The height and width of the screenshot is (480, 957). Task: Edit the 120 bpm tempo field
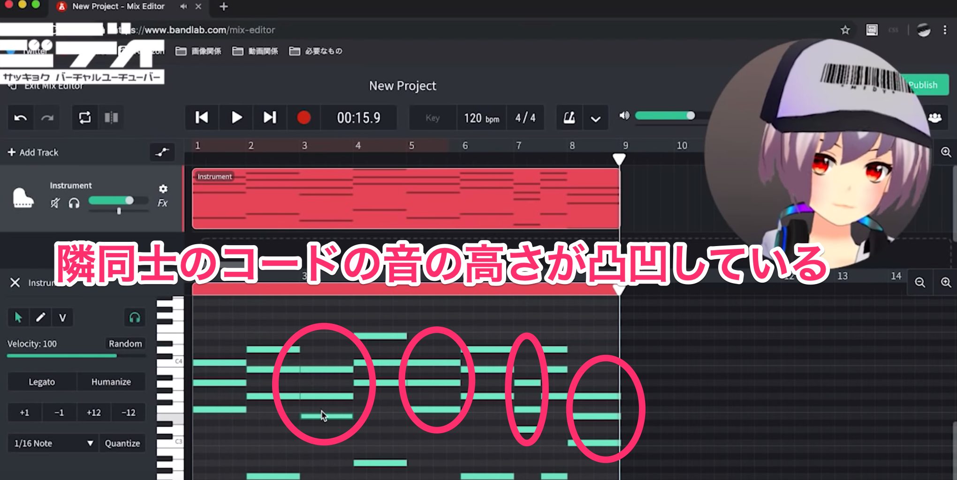[481, 118]
